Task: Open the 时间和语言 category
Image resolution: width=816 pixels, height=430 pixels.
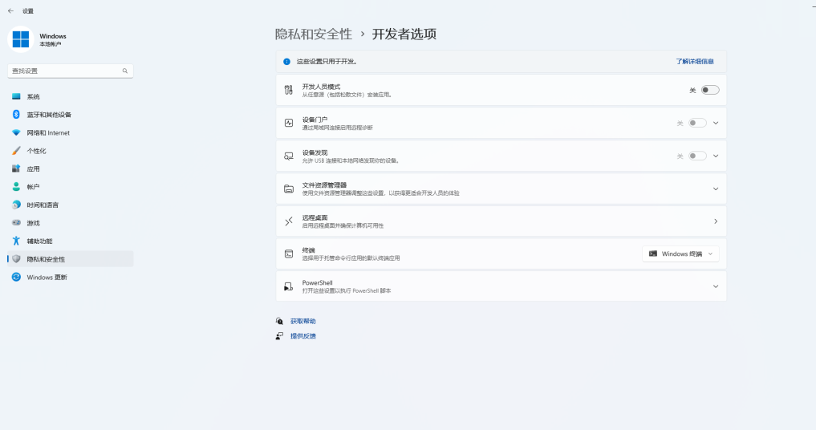Action: click(x=71, y=205)
